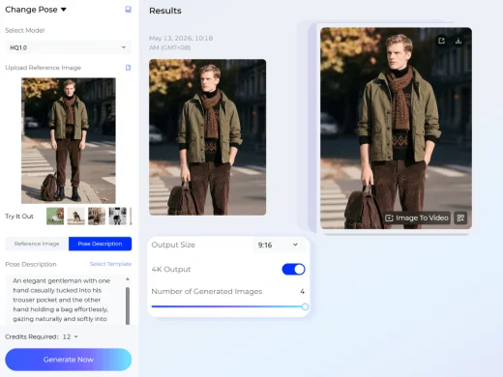Click the large enlarged result image
Viewport: 503px width, 377px height.
(x=396, y=129)
